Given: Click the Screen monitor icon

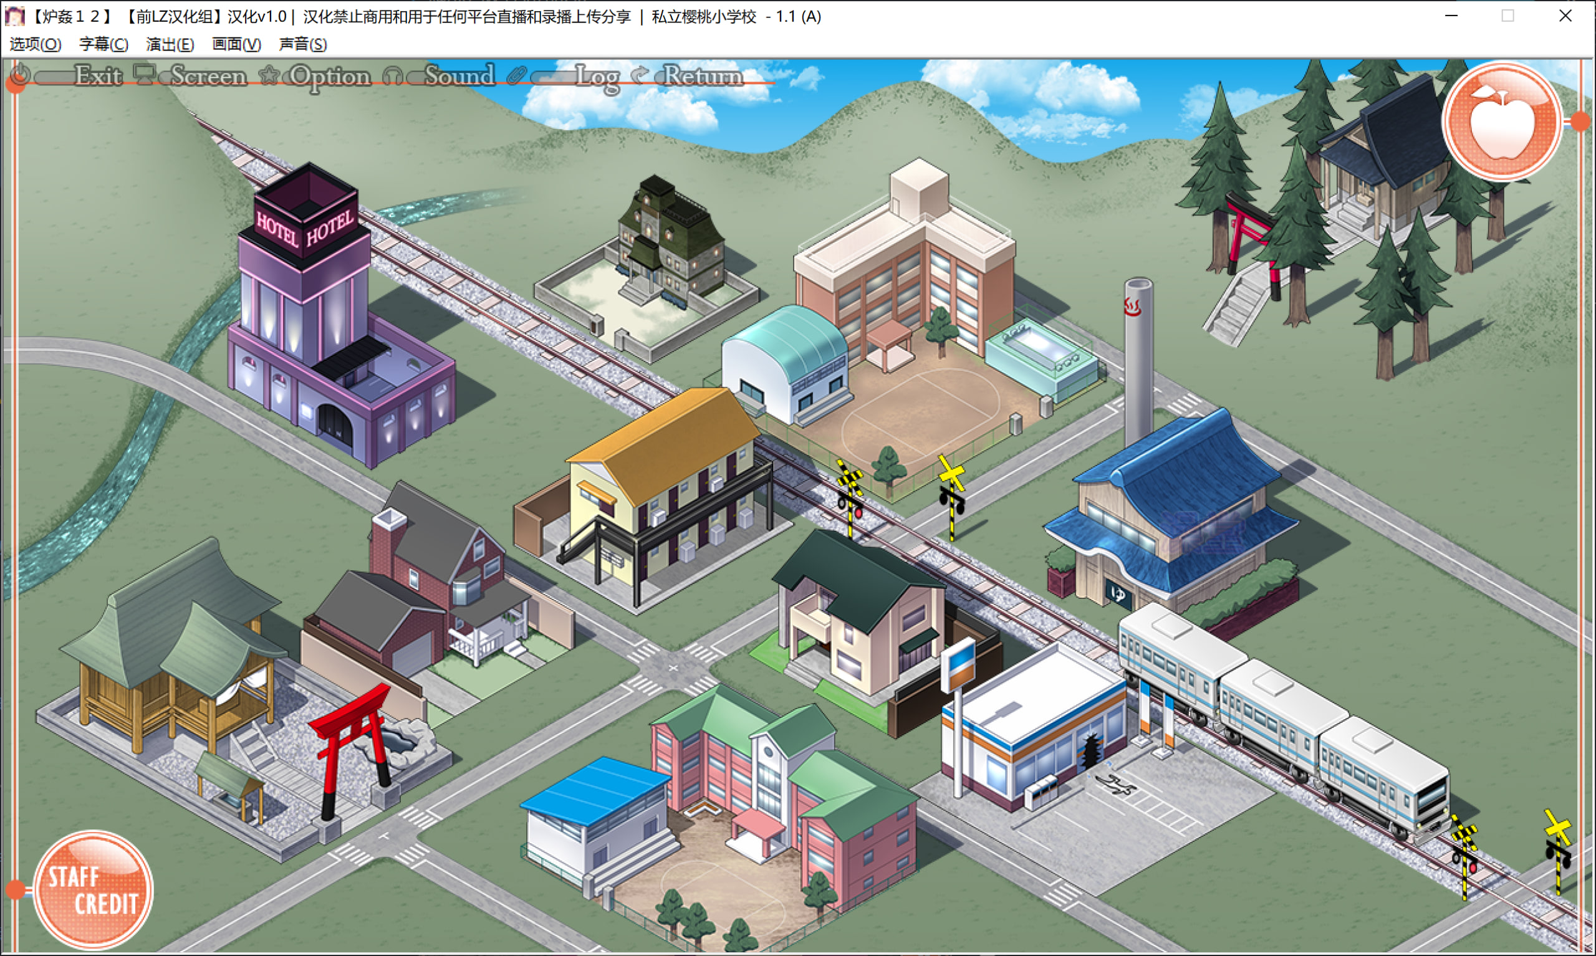Looking at the screenshot, I should tap(145, 74).
